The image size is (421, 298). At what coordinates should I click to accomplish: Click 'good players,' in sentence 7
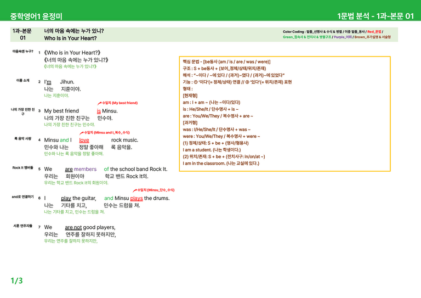[99, 227]
